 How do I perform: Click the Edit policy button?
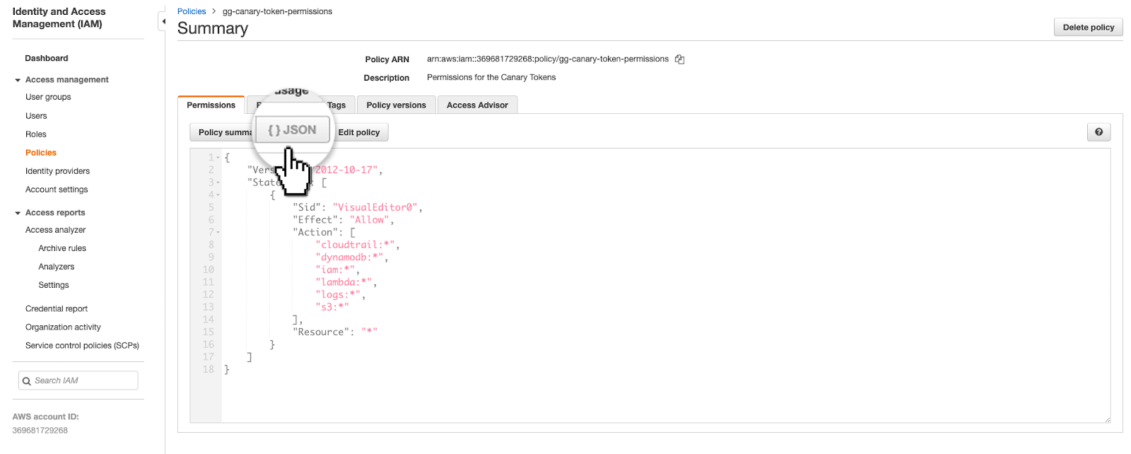359,132
